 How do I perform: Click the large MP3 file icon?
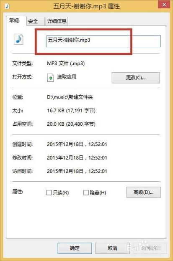pos(18,39)
